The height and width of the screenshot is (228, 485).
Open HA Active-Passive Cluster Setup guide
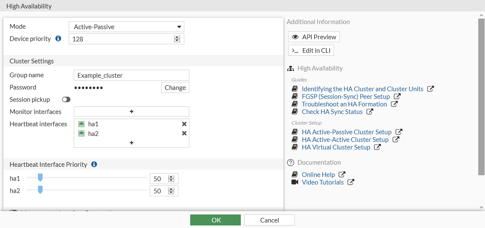[346, 132]
